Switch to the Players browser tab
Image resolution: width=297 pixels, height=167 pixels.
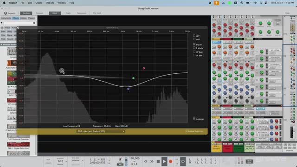tap(31, 18)
